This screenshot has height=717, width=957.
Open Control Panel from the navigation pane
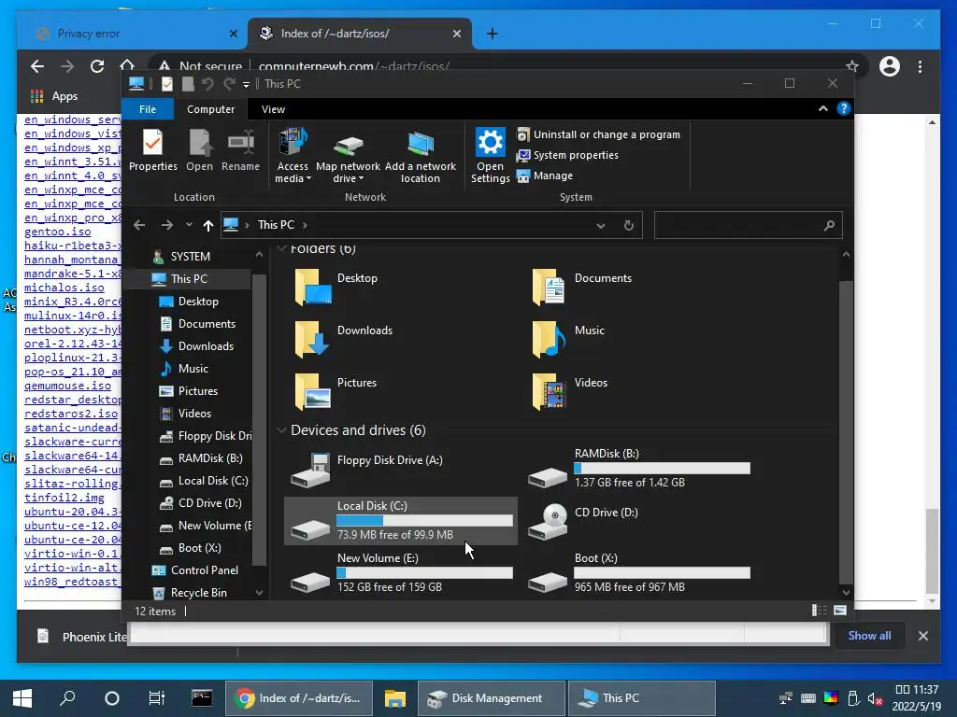[205, 570]
